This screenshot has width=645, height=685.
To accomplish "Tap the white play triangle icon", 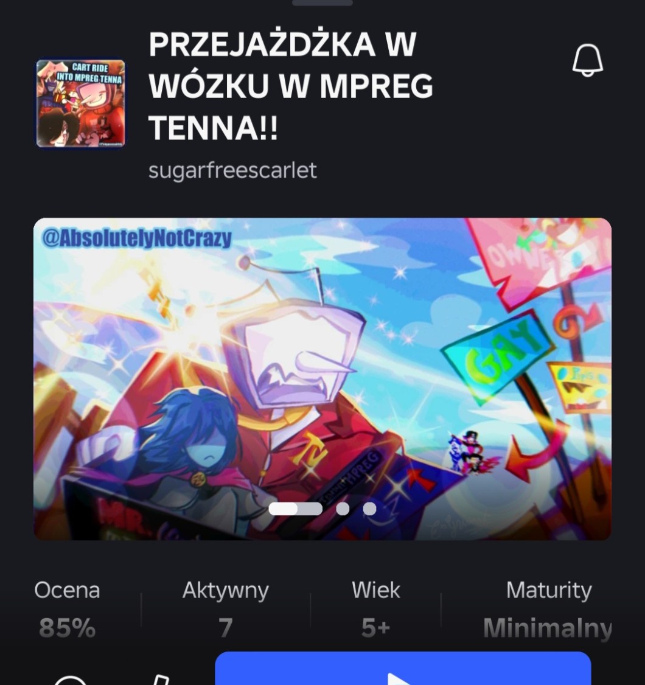I will tap(399, 679).
